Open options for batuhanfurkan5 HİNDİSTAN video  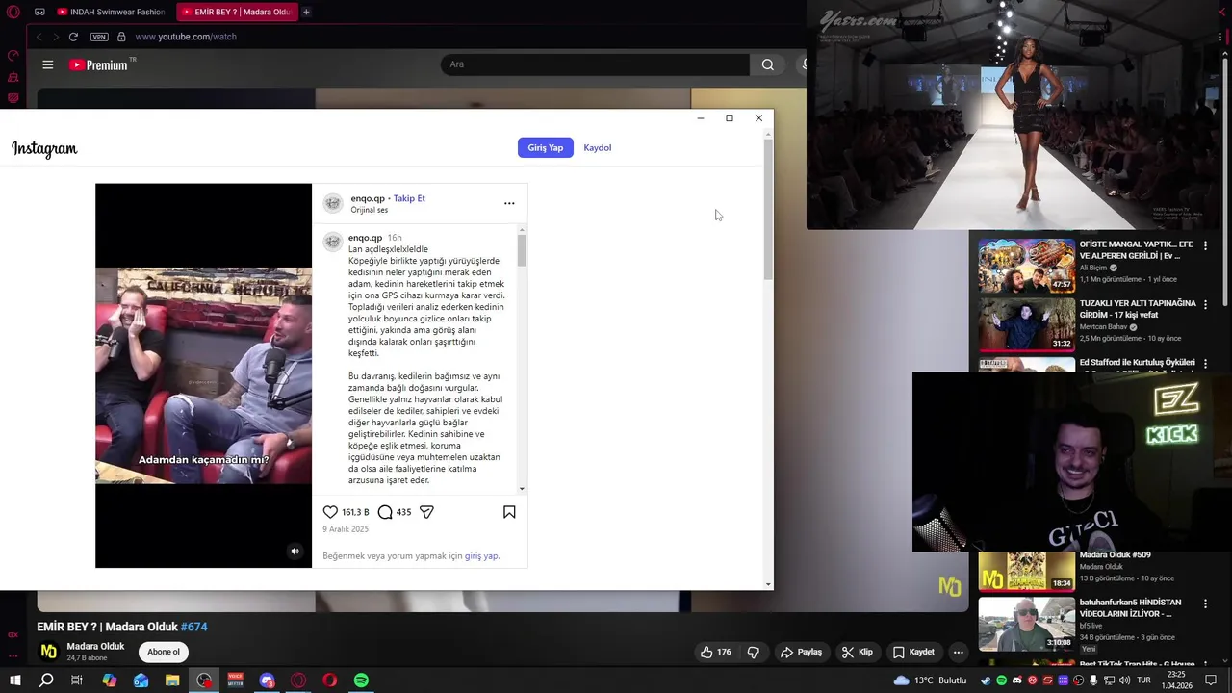[1205, 604]
